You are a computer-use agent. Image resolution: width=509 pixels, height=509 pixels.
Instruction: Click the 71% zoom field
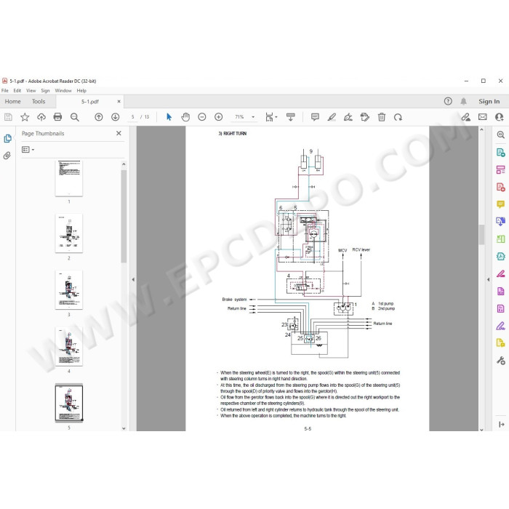pos(239,117)
